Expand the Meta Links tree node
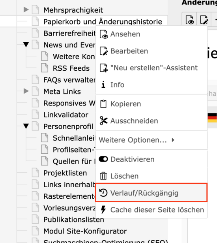 point(26,91)
